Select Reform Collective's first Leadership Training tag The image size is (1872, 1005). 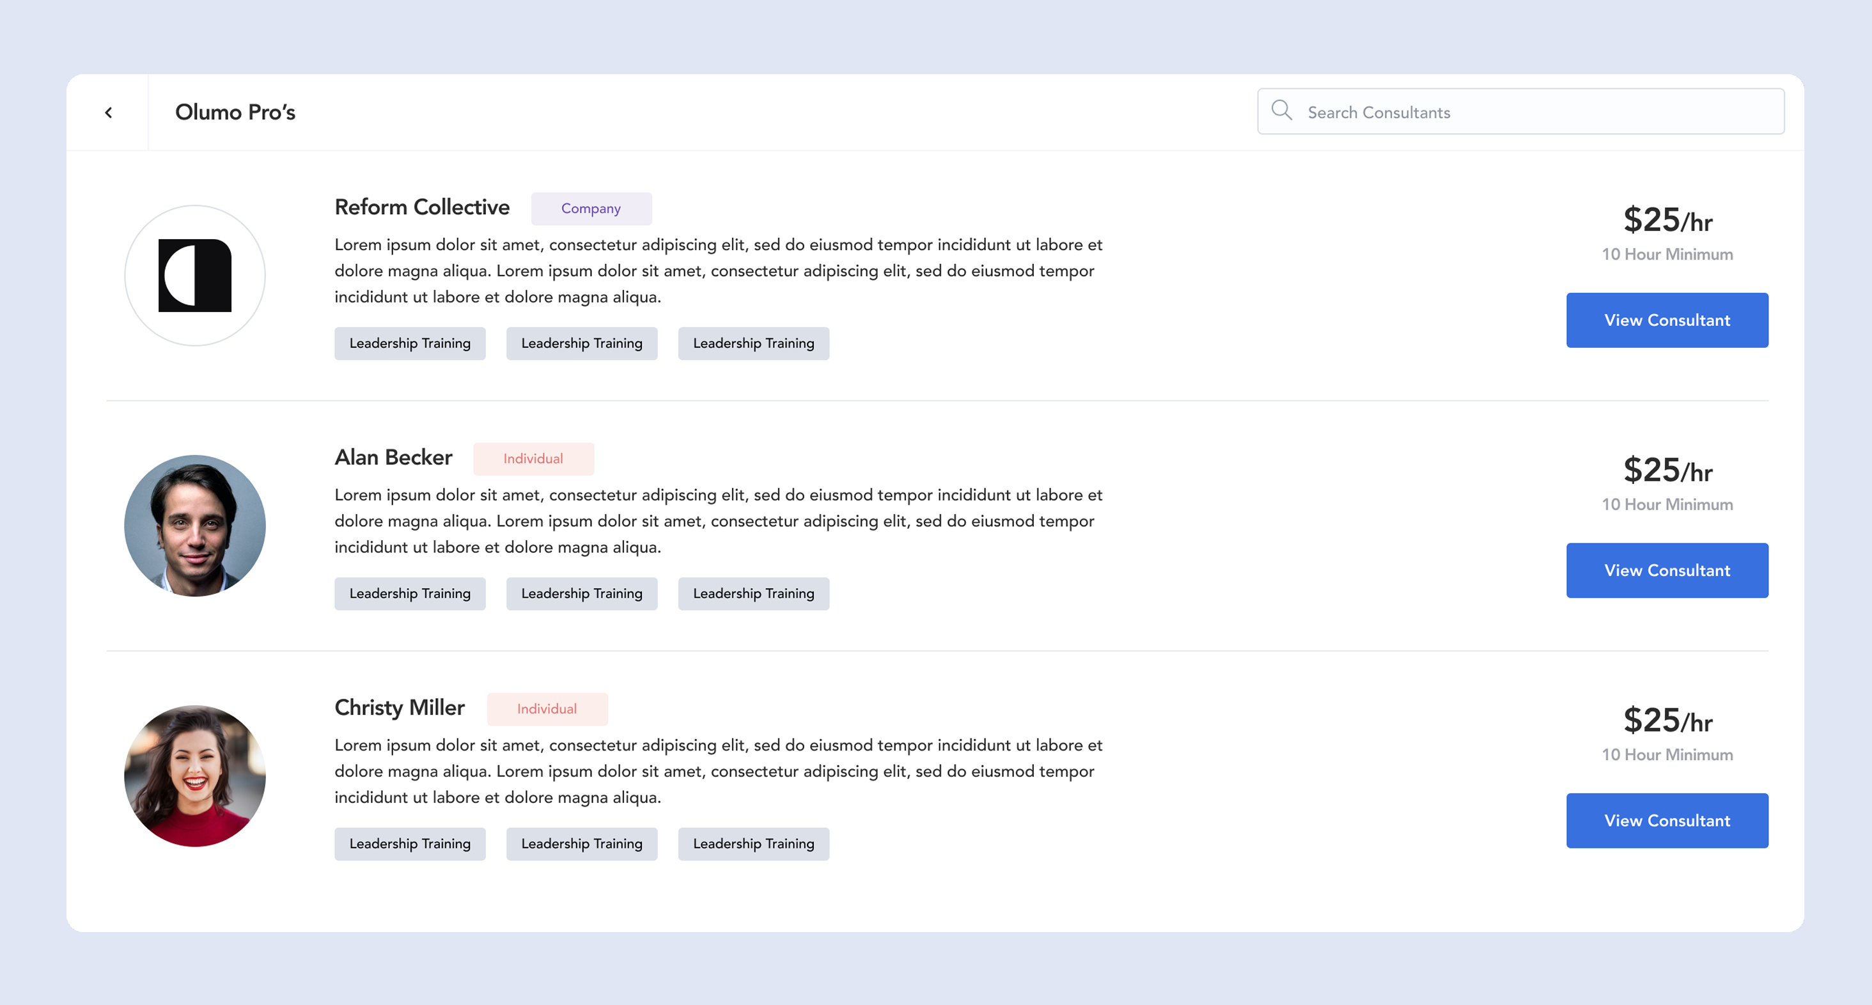[410, 343]
